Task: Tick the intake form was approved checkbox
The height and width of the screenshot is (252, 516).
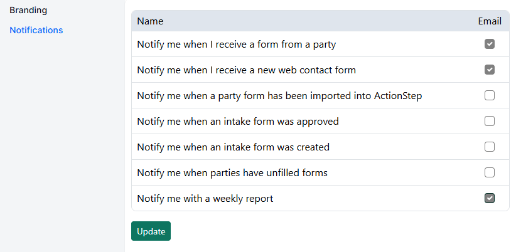Action: (x=490, y=121)
